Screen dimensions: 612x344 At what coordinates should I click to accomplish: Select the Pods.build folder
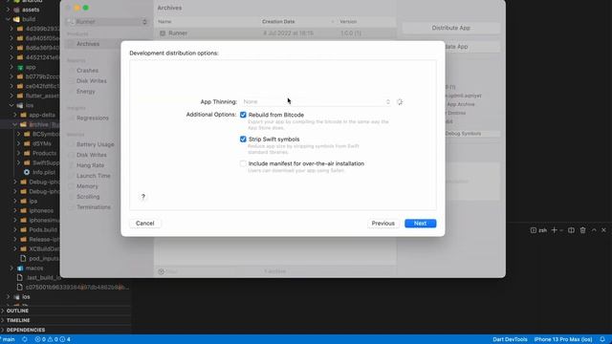[x=43, y=229]
